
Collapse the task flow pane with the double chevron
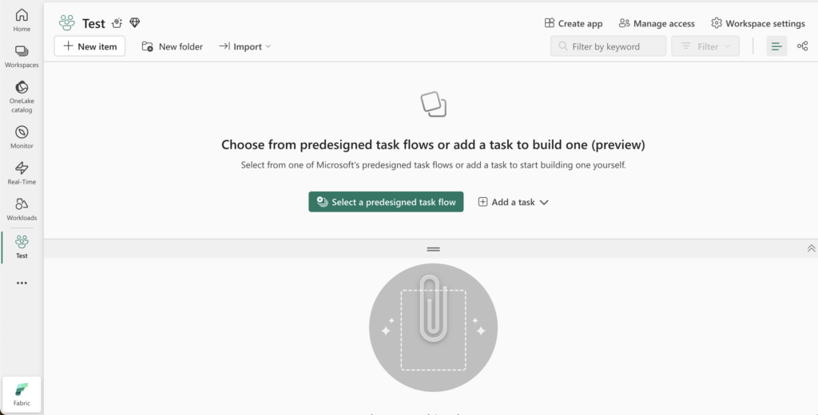tap(812, 249)
